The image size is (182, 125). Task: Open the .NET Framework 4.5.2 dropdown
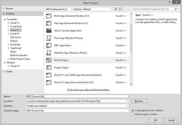(x=59, y=9)
